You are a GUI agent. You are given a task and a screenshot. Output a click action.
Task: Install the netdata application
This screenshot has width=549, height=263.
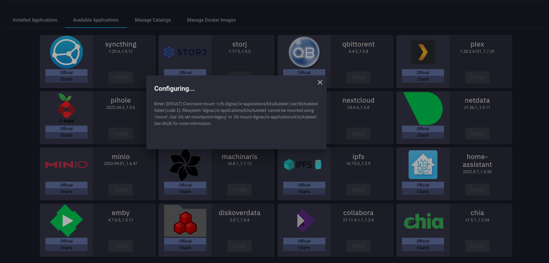pyautogui.click(x=477, y=133)
